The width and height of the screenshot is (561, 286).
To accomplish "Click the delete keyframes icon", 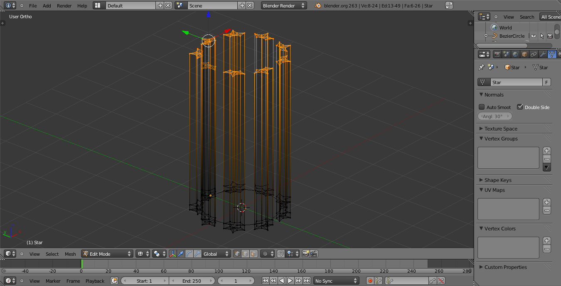I will pos(441,281).
